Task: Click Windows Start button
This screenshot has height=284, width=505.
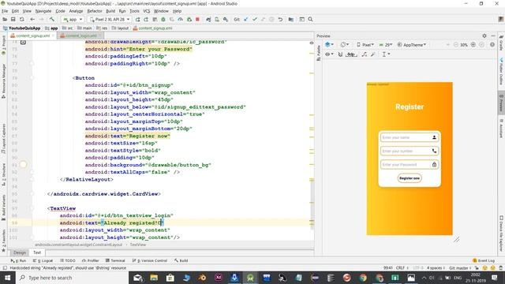Action: pos(7,278)
